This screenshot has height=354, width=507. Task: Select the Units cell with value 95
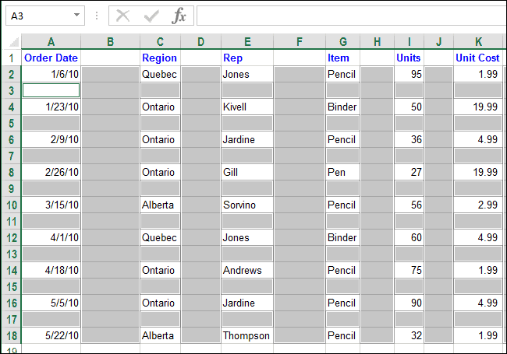click(x=408, y=74)
